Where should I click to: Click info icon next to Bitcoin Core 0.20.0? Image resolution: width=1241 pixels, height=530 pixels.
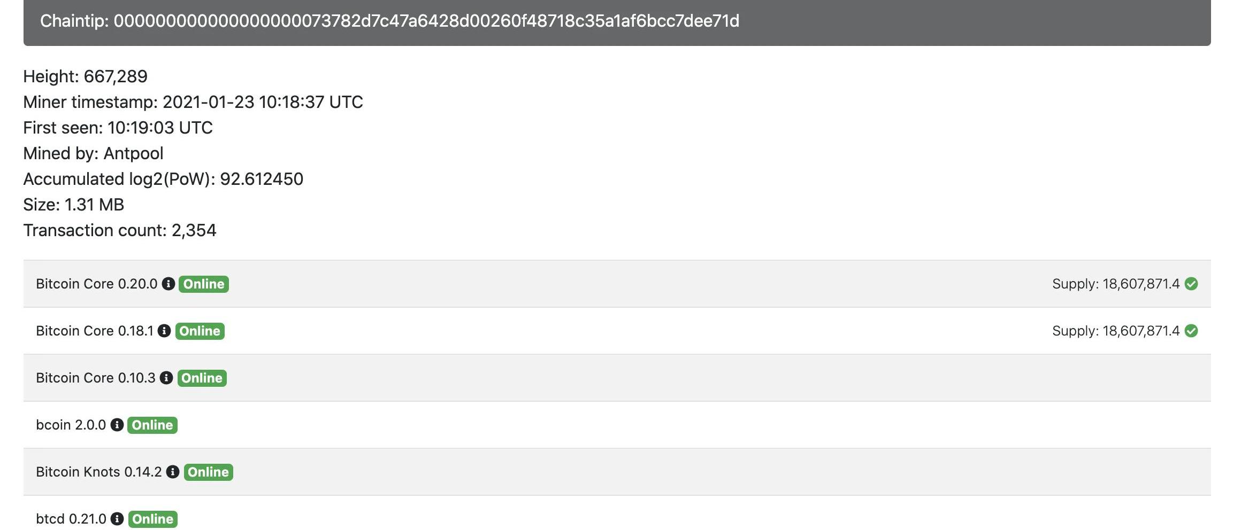[168, 284]
